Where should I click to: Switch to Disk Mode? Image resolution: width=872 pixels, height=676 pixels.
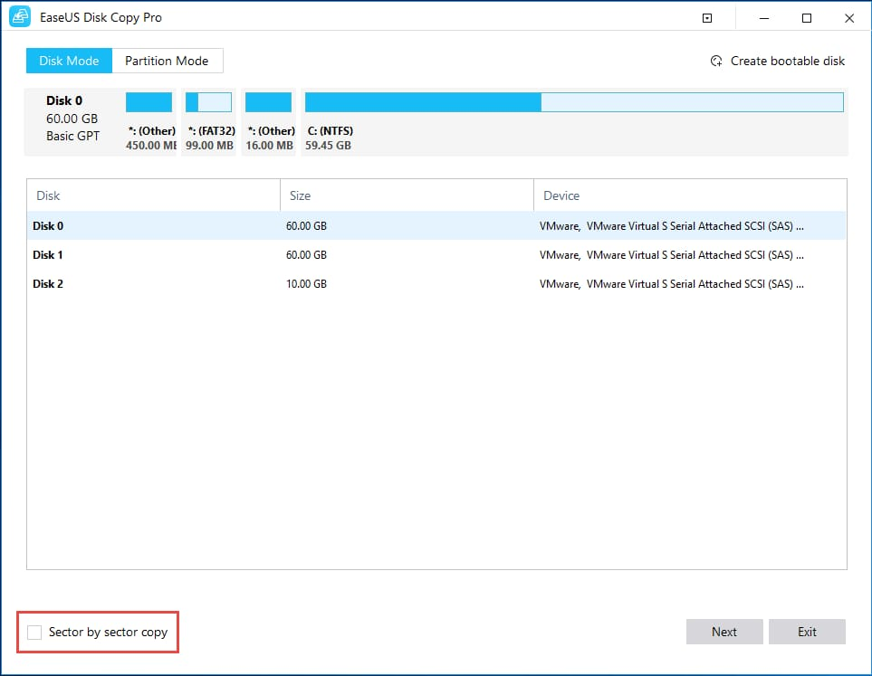69,61
